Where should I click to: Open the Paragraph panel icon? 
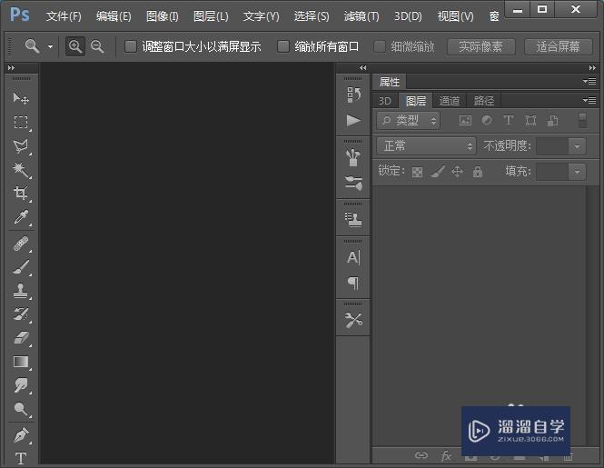[353, 283]
